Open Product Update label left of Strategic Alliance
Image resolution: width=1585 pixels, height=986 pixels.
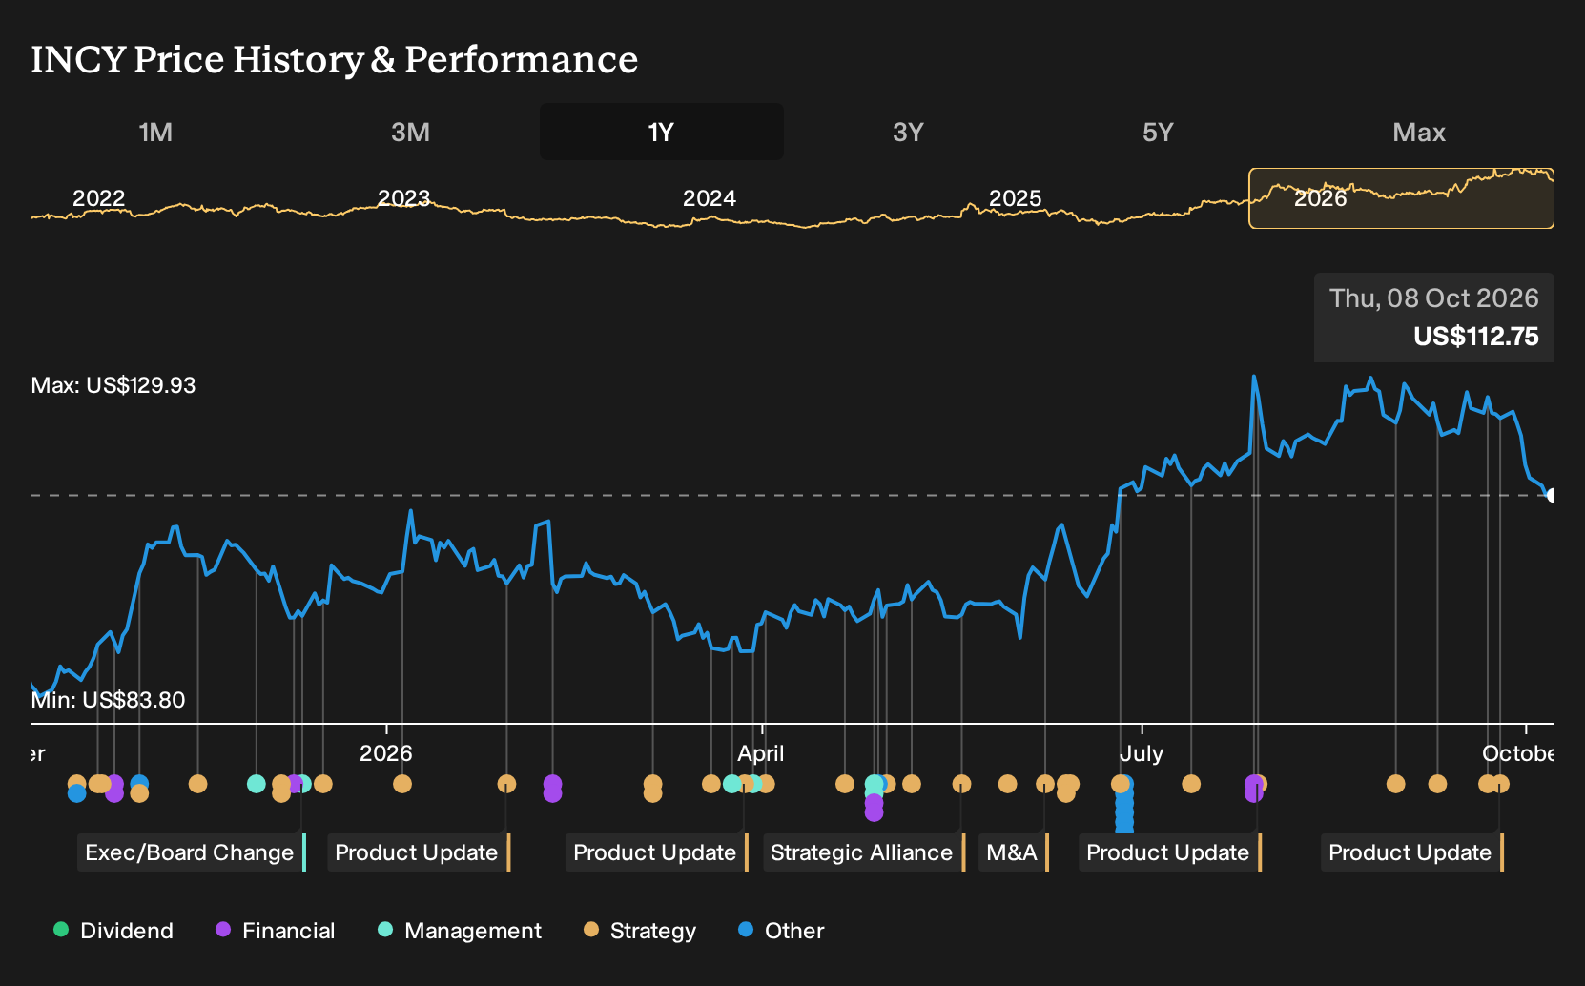657,852
